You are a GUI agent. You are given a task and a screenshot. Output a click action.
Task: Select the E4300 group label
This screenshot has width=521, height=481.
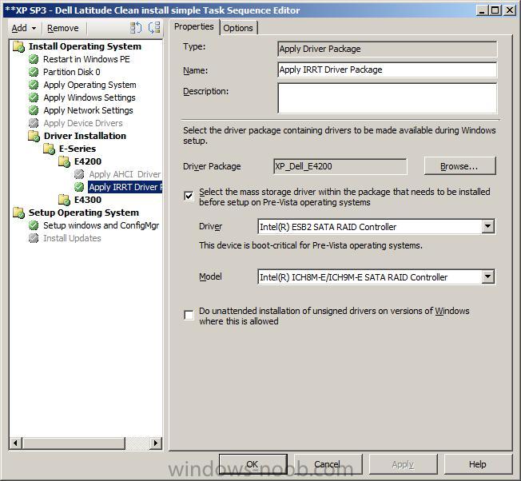pyautogui.click(x=88, y=200)
